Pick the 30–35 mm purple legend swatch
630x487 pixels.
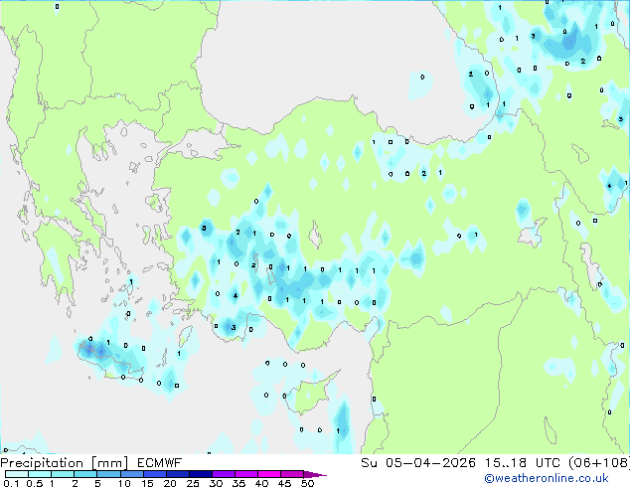[x=224, y=474]
